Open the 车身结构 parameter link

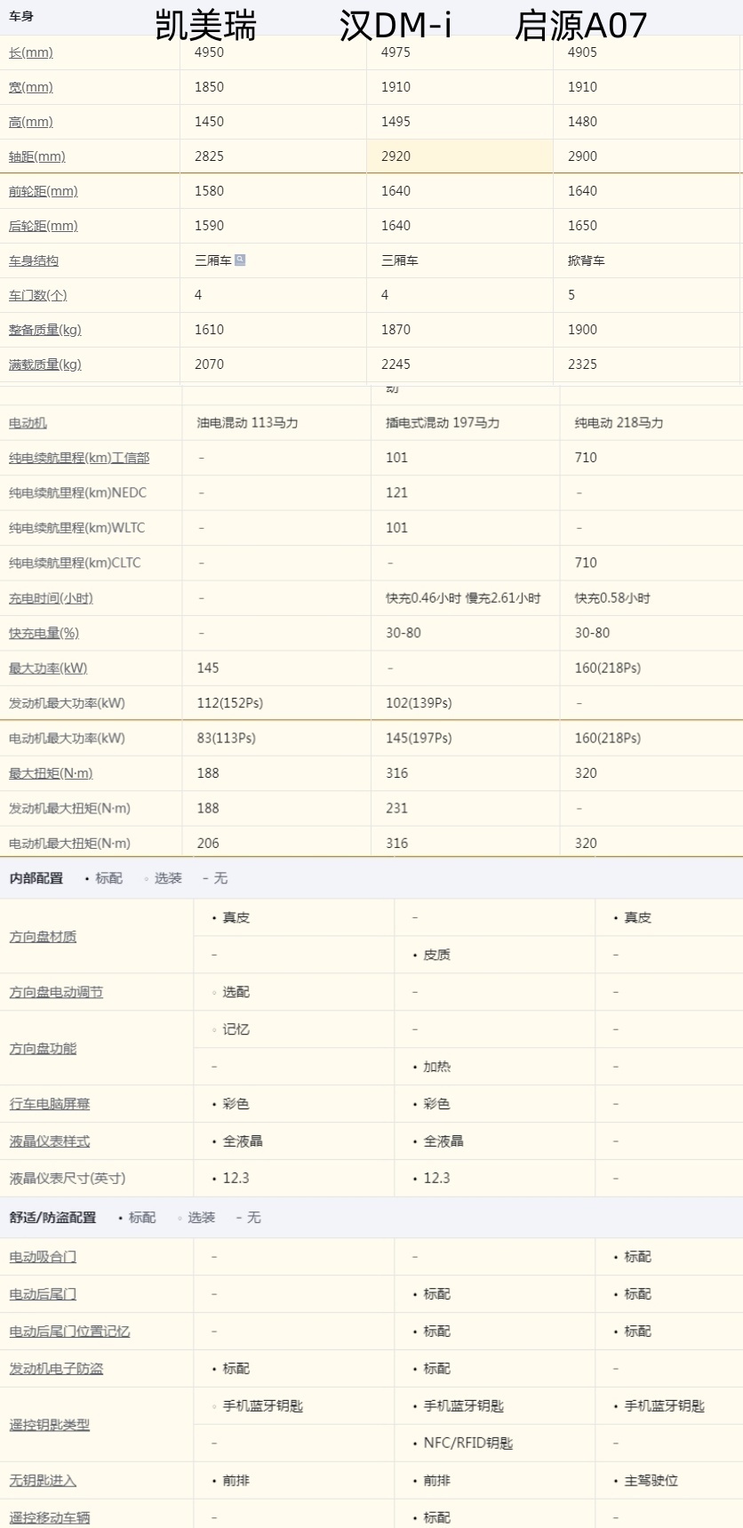tap(34, 260)
